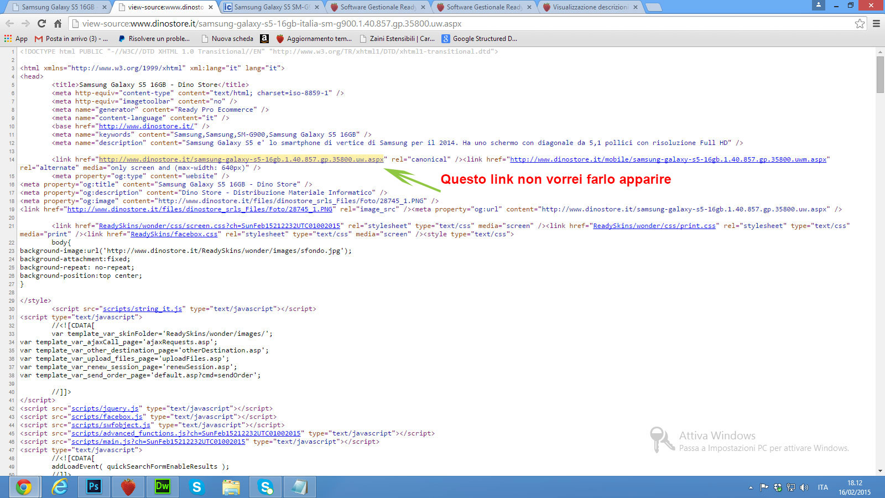Open the base href 'http://www.dinostore.it/' link
This screenshot has width=885, height=498.
tap(147, 126)
